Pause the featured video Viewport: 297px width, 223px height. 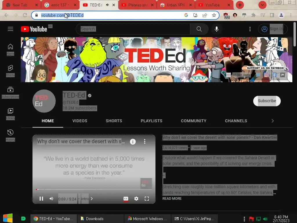41,199
